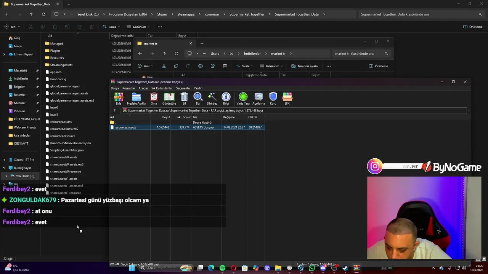Collapse Bu bilgisayar in the sidebar
488x274 pixels.
4,168
